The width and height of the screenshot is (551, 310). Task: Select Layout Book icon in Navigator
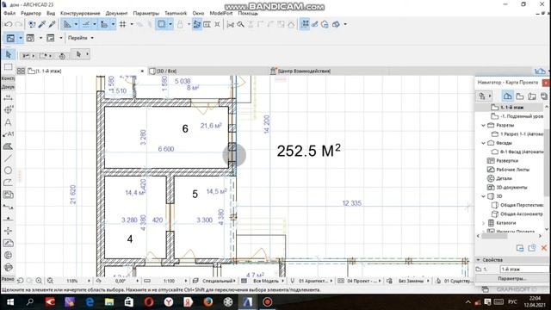(532, 96)
